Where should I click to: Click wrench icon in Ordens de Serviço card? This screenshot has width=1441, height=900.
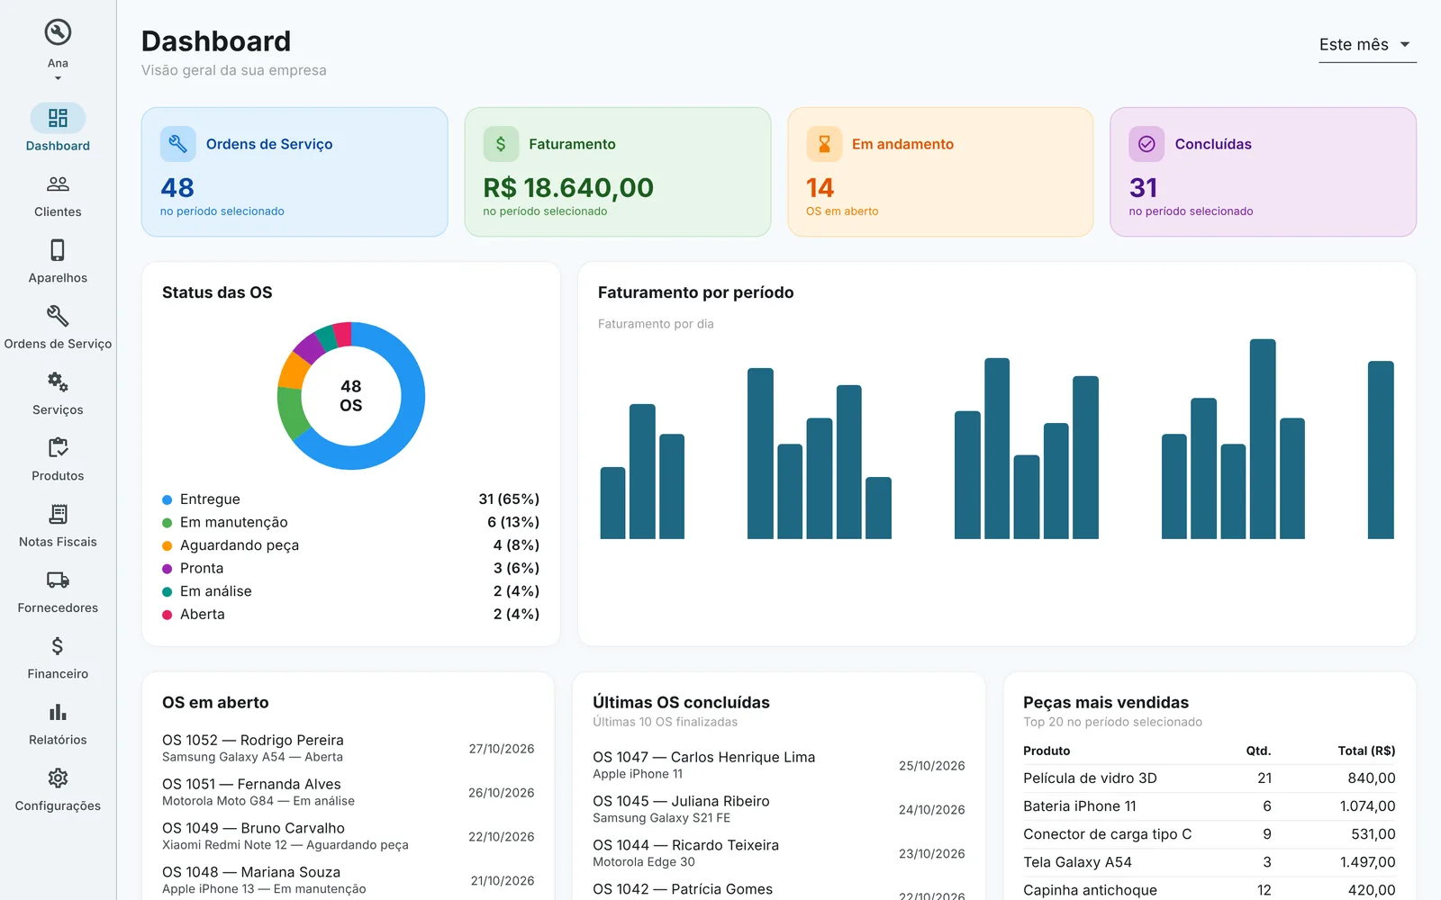point(177,144)
